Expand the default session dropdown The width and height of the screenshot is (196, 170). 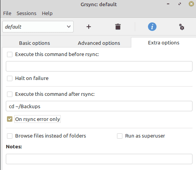pos(38,27)
